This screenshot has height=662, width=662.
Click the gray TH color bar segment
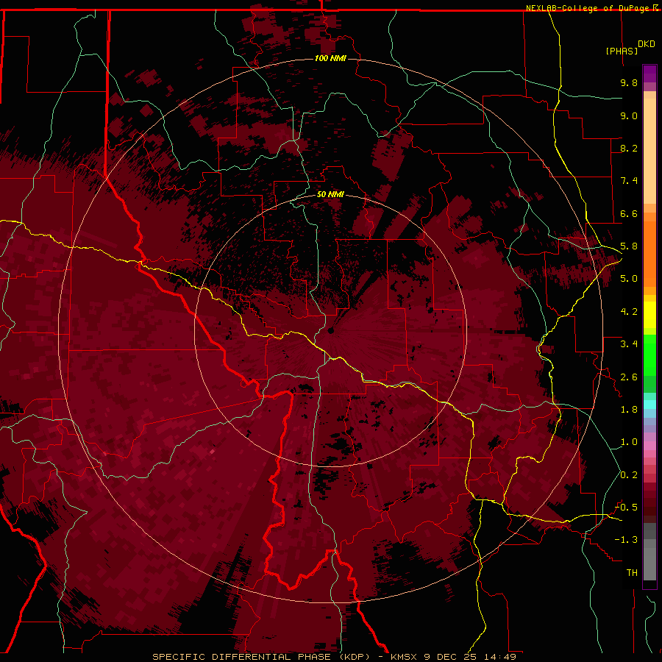point(649,560)
